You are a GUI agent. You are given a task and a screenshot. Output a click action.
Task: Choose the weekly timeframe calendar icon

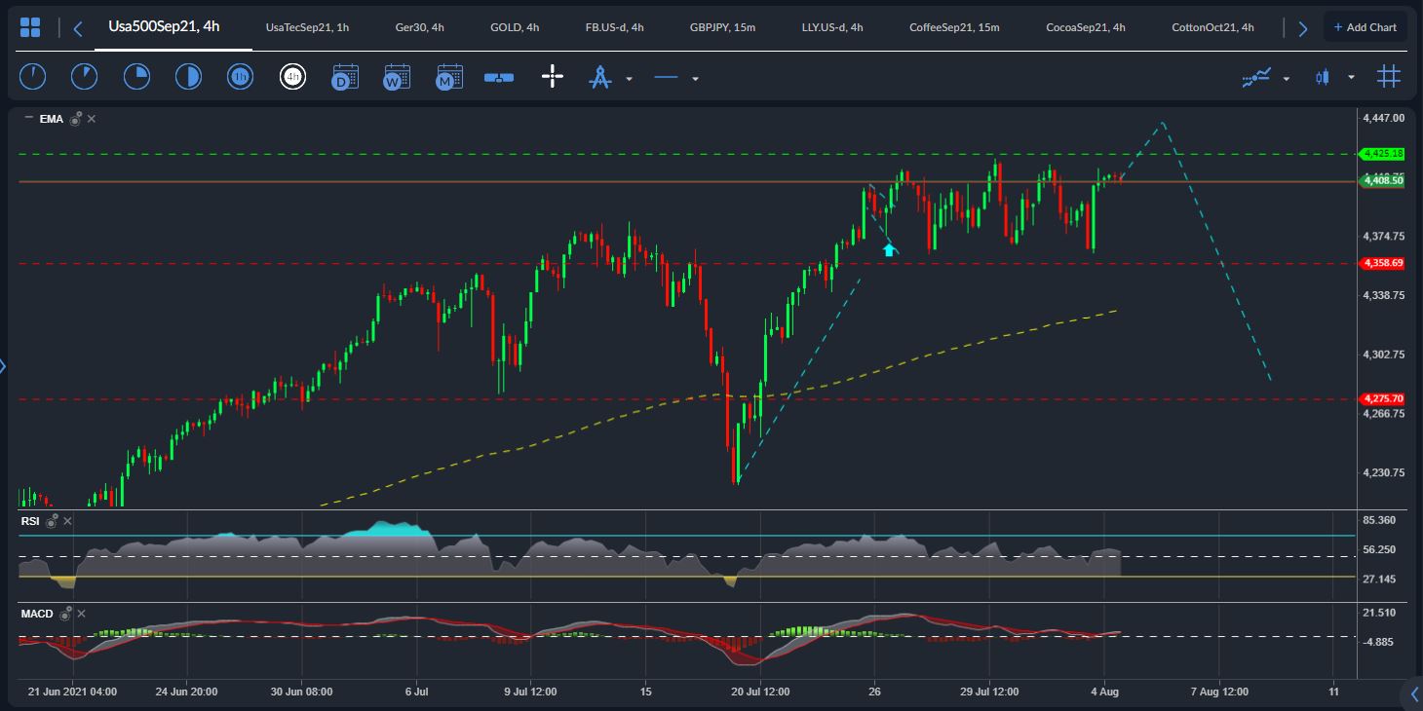pos(397,77)
